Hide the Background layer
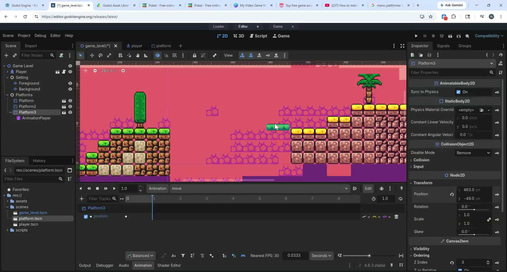Image resolution: width=507 pixels, height=272 pixels. tap(70, 89)
